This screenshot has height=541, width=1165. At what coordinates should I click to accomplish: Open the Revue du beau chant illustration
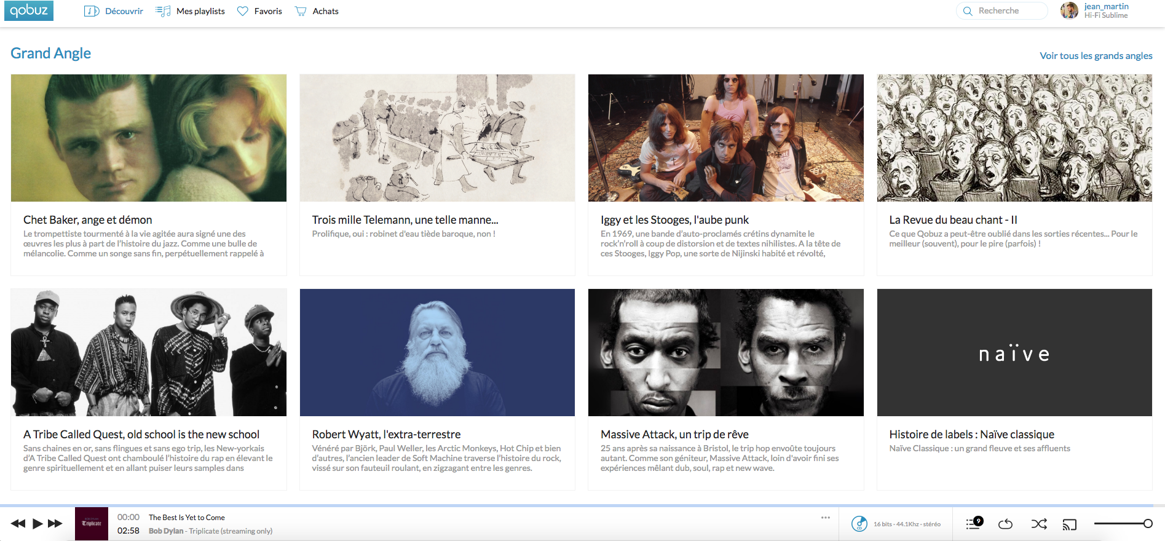pyautogui.click(x=1014, y=138)
